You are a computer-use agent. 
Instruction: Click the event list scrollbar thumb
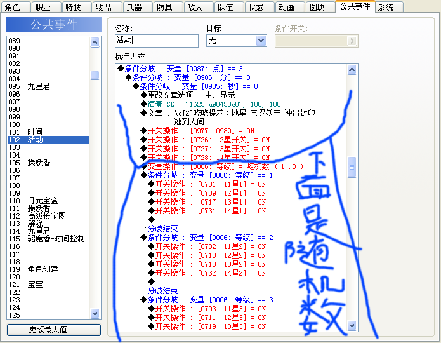coord(95,75)
